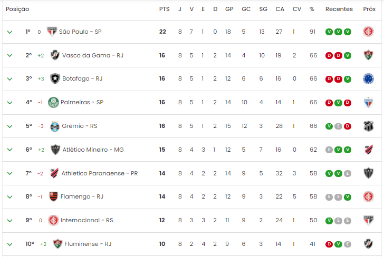Click the São Paulo club crest
The image size is (384, 257).
(x=52, y=32)
